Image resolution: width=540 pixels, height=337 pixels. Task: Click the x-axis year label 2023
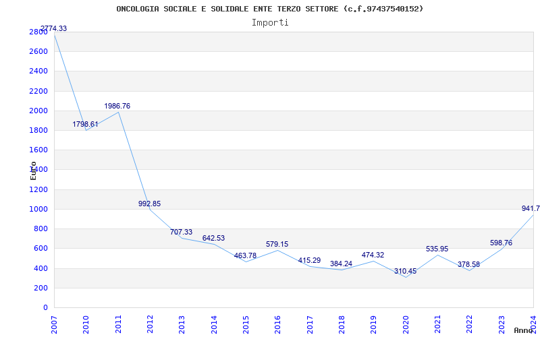click(x=502, y=325)
